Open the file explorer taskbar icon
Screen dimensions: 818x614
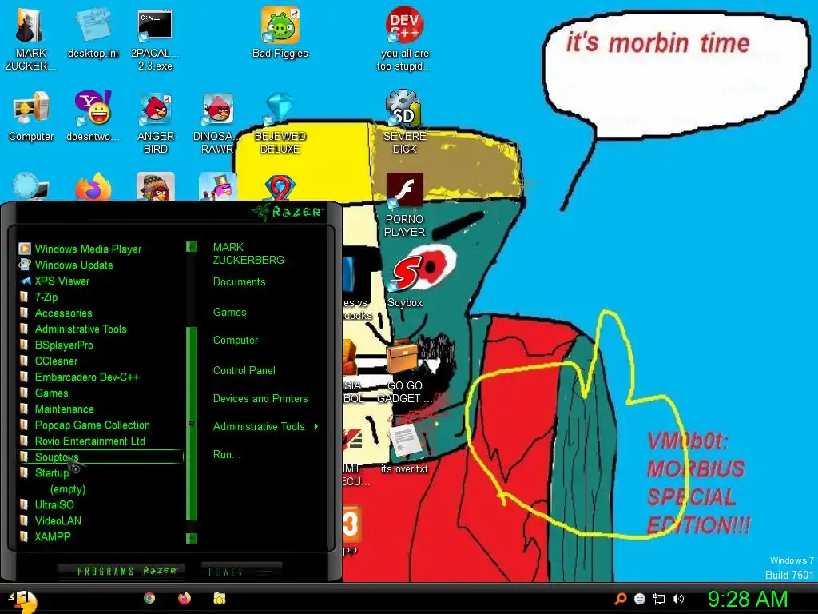(x=220, y=598)
